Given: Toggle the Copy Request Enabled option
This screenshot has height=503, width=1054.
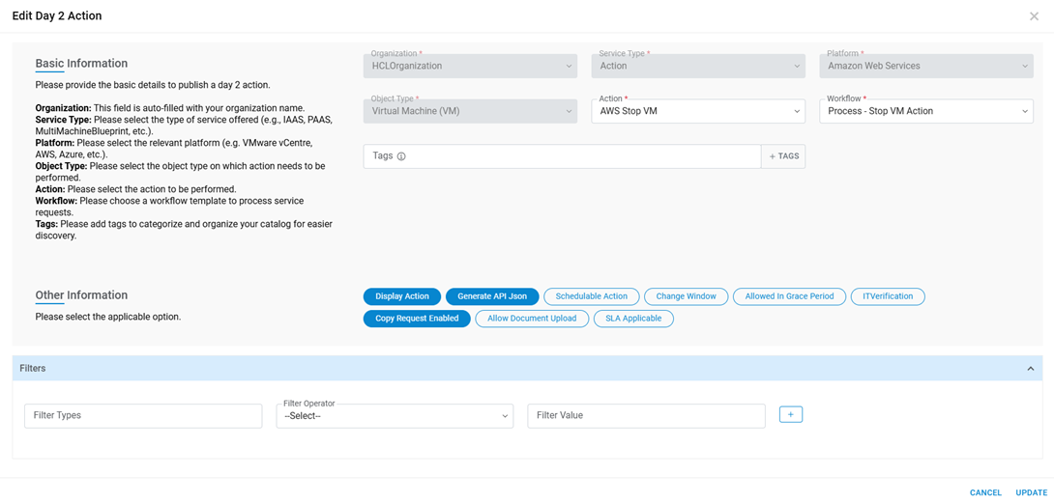Looking at the screenshot, I should [x=418, y=319].
